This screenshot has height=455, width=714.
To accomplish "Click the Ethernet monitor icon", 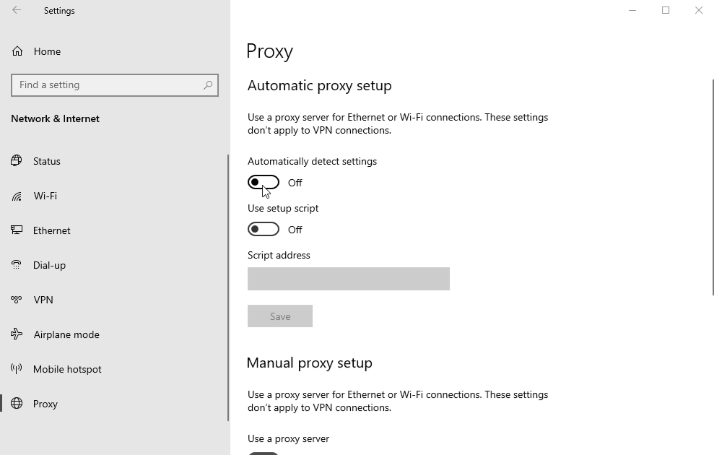I will (17, 230).
